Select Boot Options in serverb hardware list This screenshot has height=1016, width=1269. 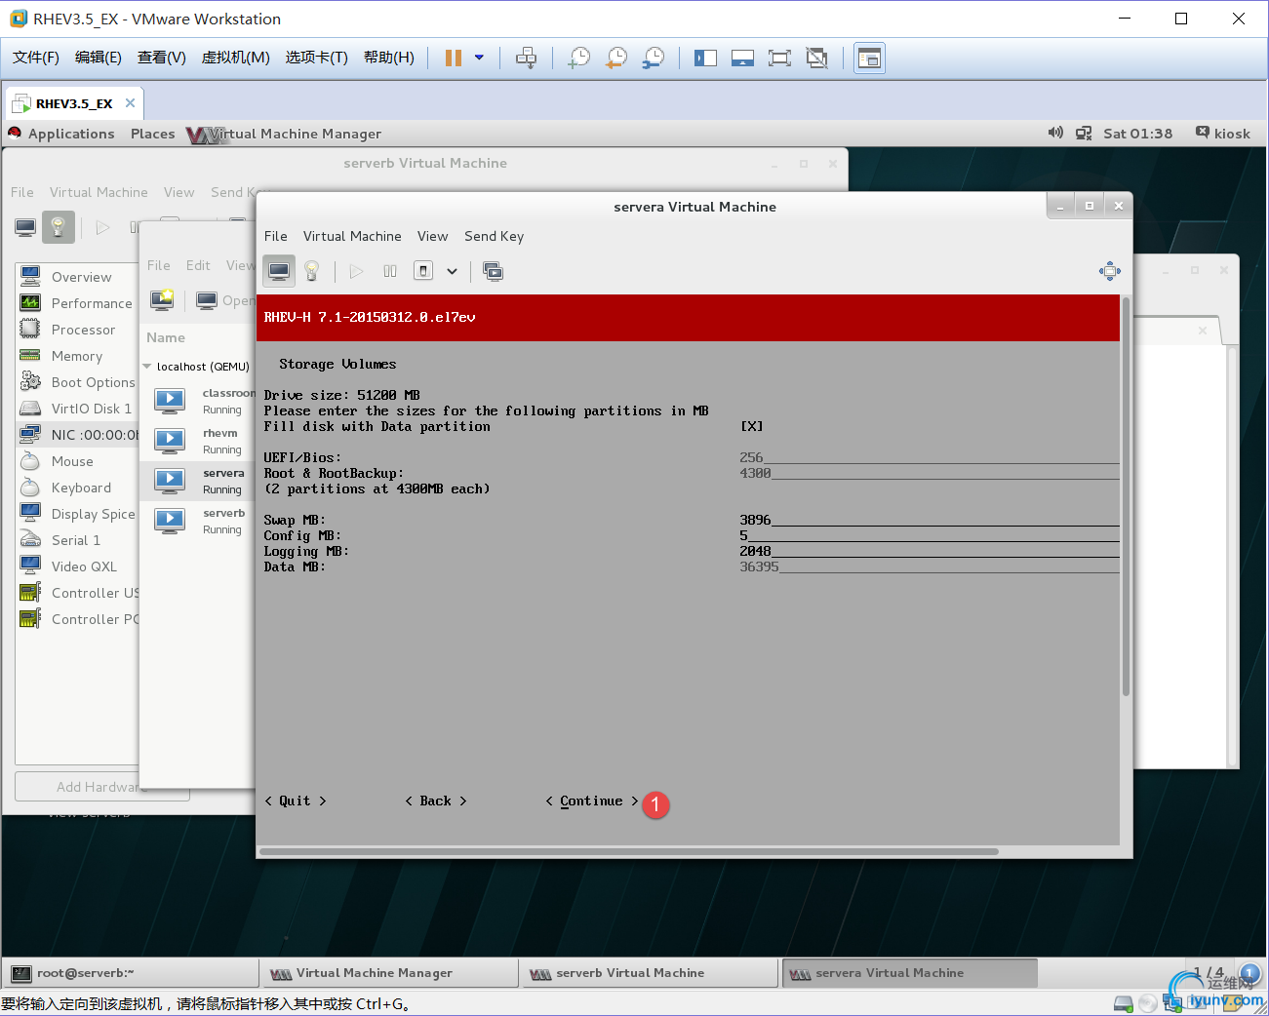click(78, 382)
